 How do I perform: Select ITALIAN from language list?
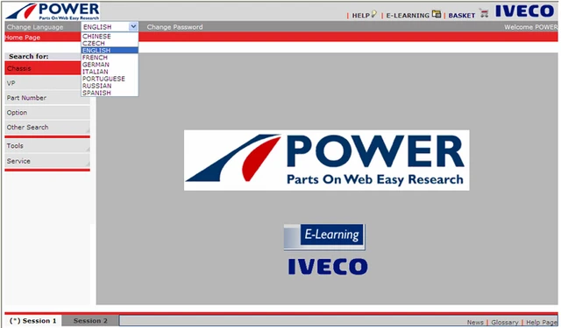(110, 72)
